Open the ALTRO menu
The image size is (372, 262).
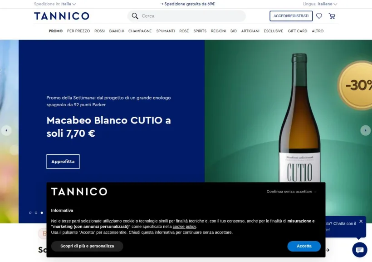point(318,31)
